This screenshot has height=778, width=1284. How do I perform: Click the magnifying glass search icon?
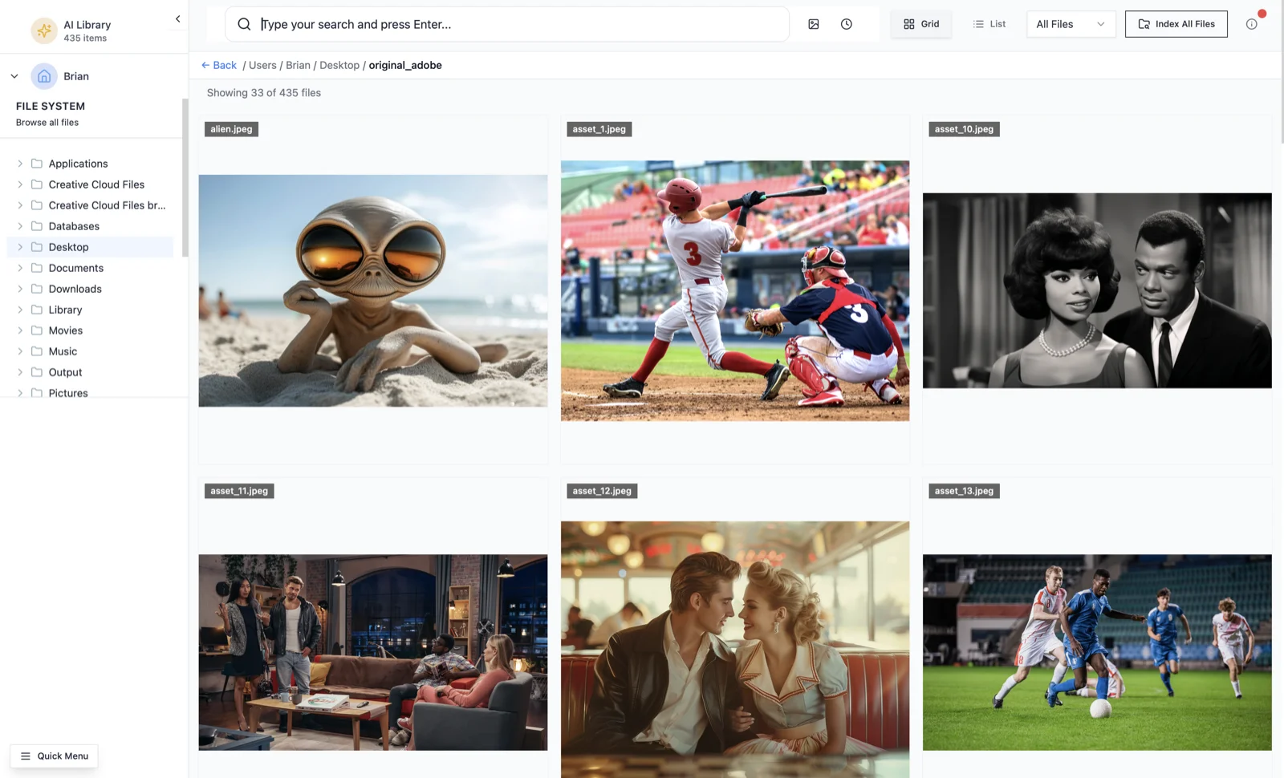coord(244,24)
